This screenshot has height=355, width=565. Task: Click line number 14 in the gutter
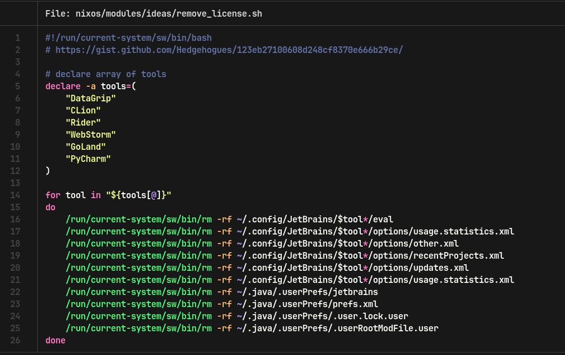[x=15, y=195]
